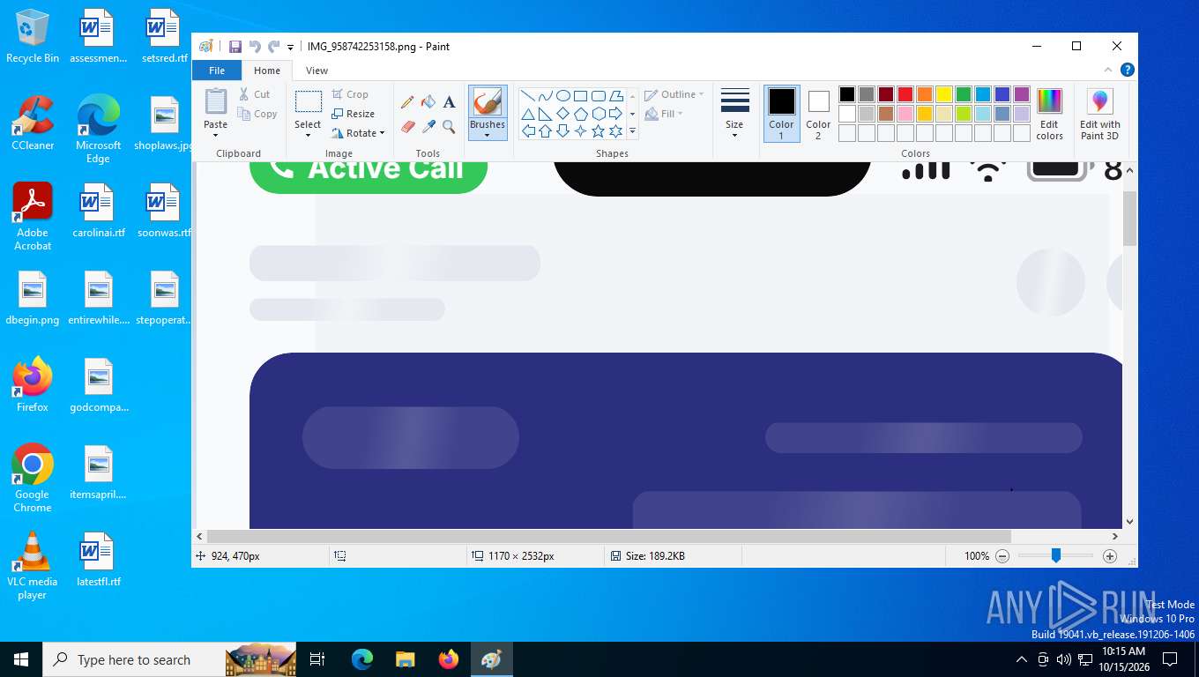Image resolution: width=1199 pixels, height=677 pixels.
Task: Open File Explorer from the taskbar
Action: [x=405, y=659]
